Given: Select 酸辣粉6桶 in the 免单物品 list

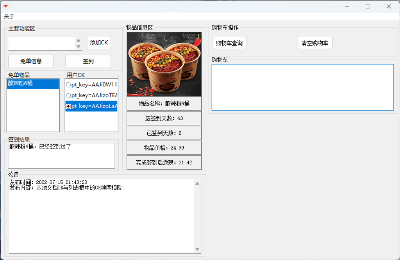Looking at the screenshot, I should coord(33,84).
